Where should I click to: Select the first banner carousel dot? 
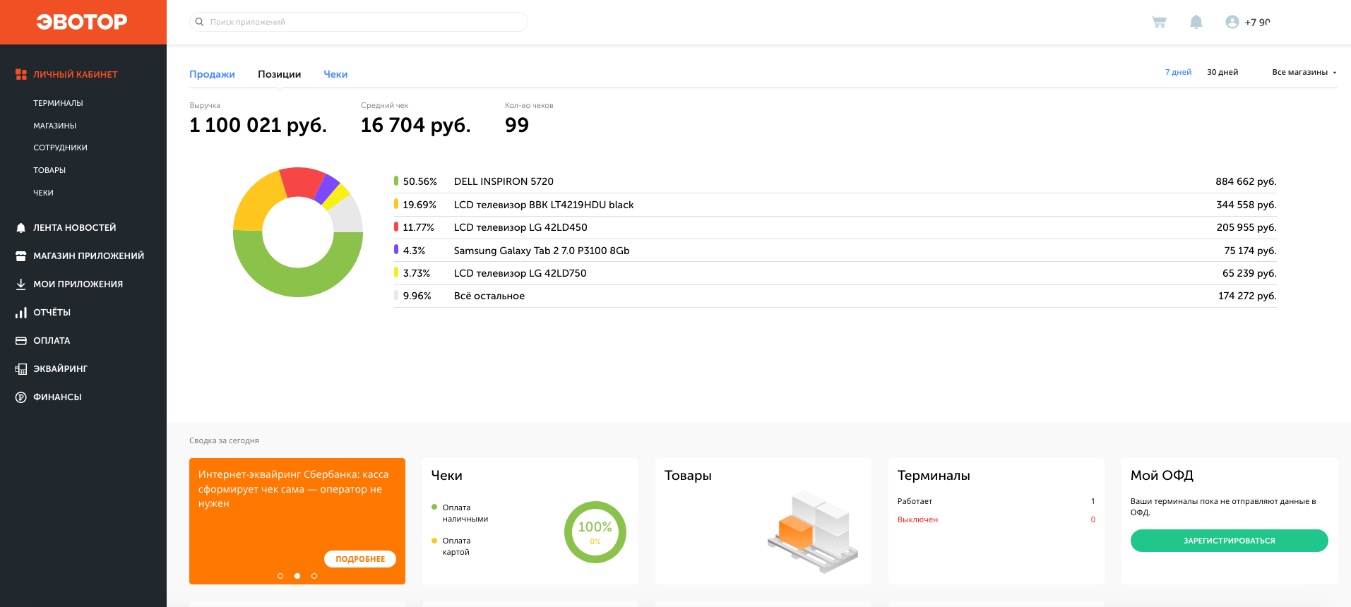coord(280,576)
